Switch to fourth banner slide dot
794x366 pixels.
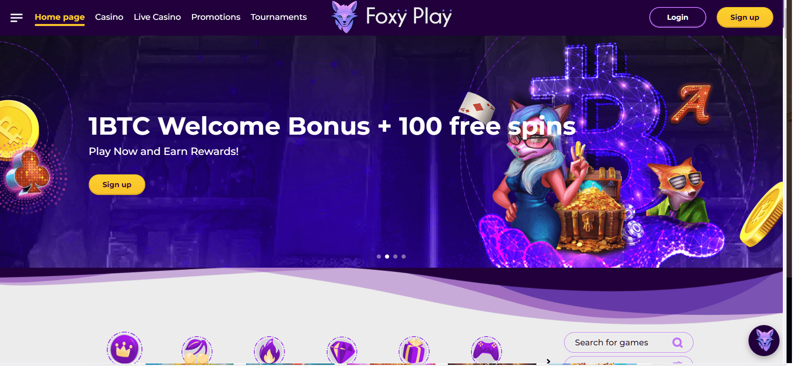click(404, 257)
